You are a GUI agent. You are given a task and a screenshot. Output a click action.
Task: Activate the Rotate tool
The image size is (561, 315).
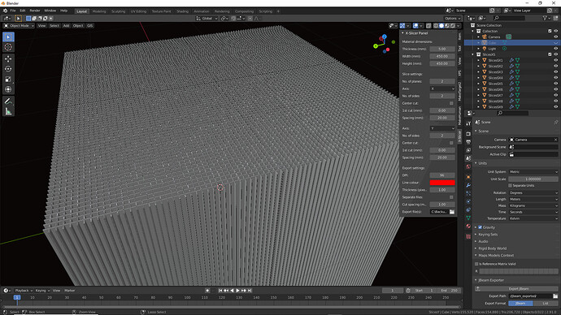click(8, 69)
